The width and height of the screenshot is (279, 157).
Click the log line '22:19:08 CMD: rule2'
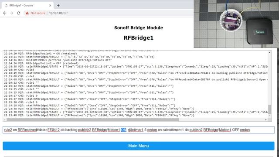[19, 76]
